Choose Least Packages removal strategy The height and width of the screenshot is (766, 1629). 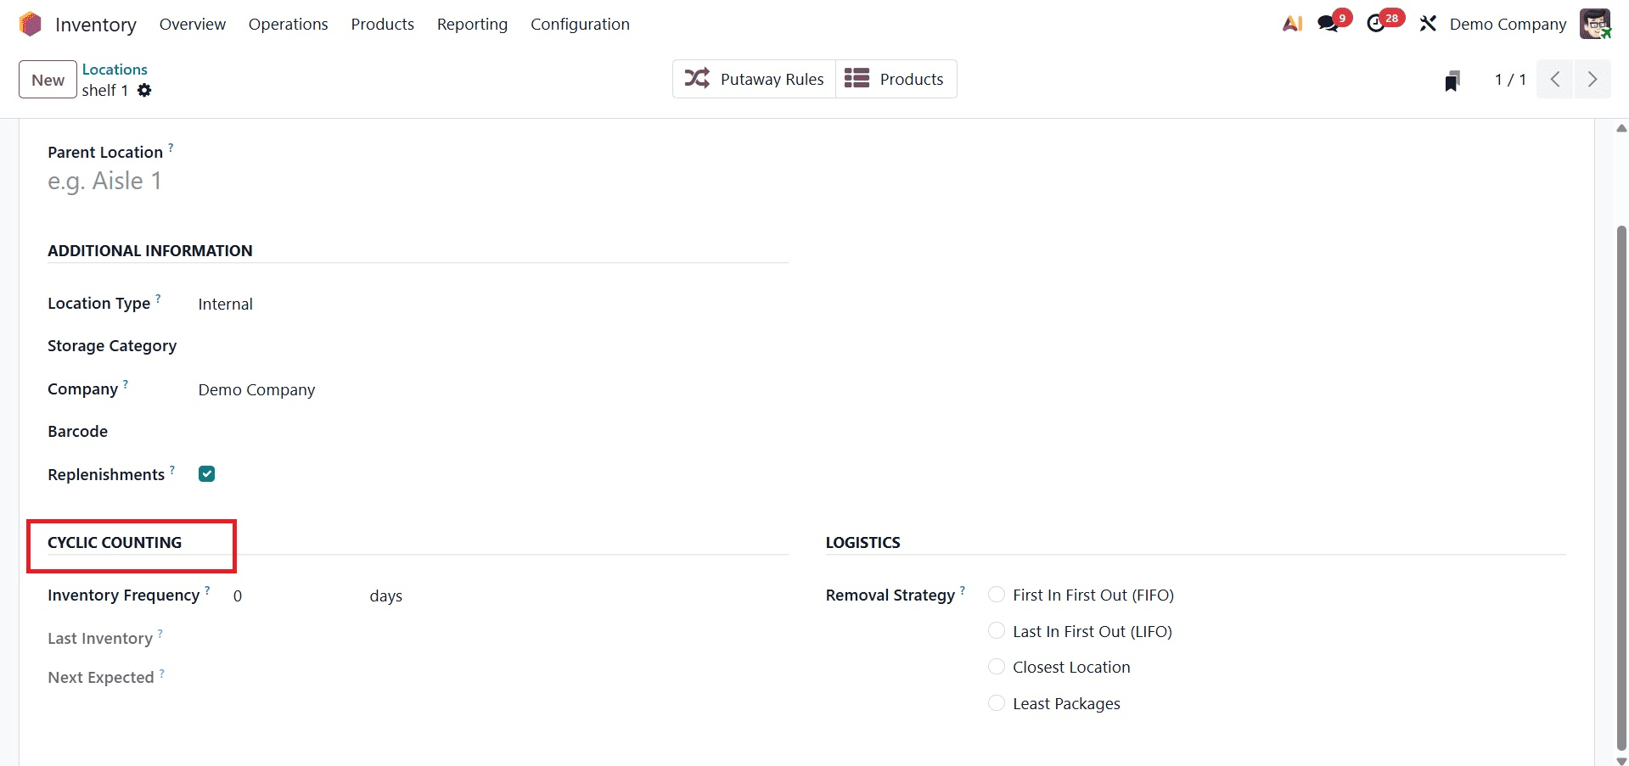click(995, 702)
